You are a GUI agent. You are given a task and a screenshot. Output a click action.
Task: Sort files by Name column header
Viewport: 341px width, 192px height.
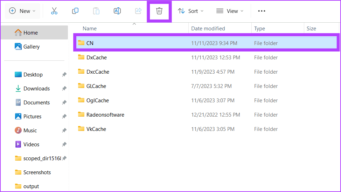pyautogui.click(x=90, y=29)
